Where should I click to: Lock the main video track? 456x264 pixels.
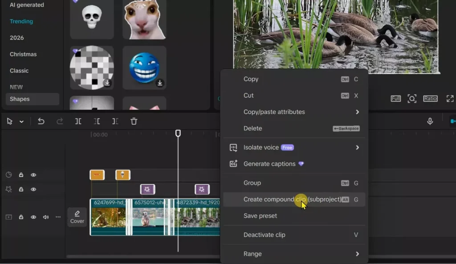20,217
